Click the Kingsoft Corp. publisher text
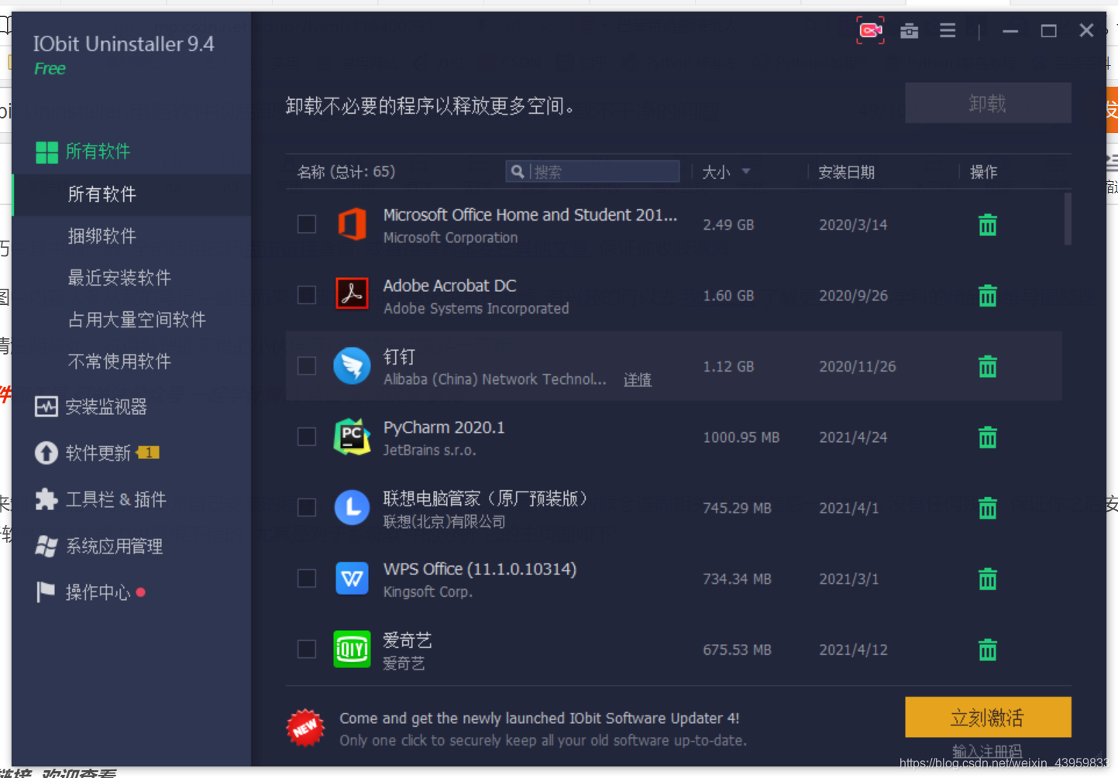The image size is (1118, 778). click(x=428, y=592)
